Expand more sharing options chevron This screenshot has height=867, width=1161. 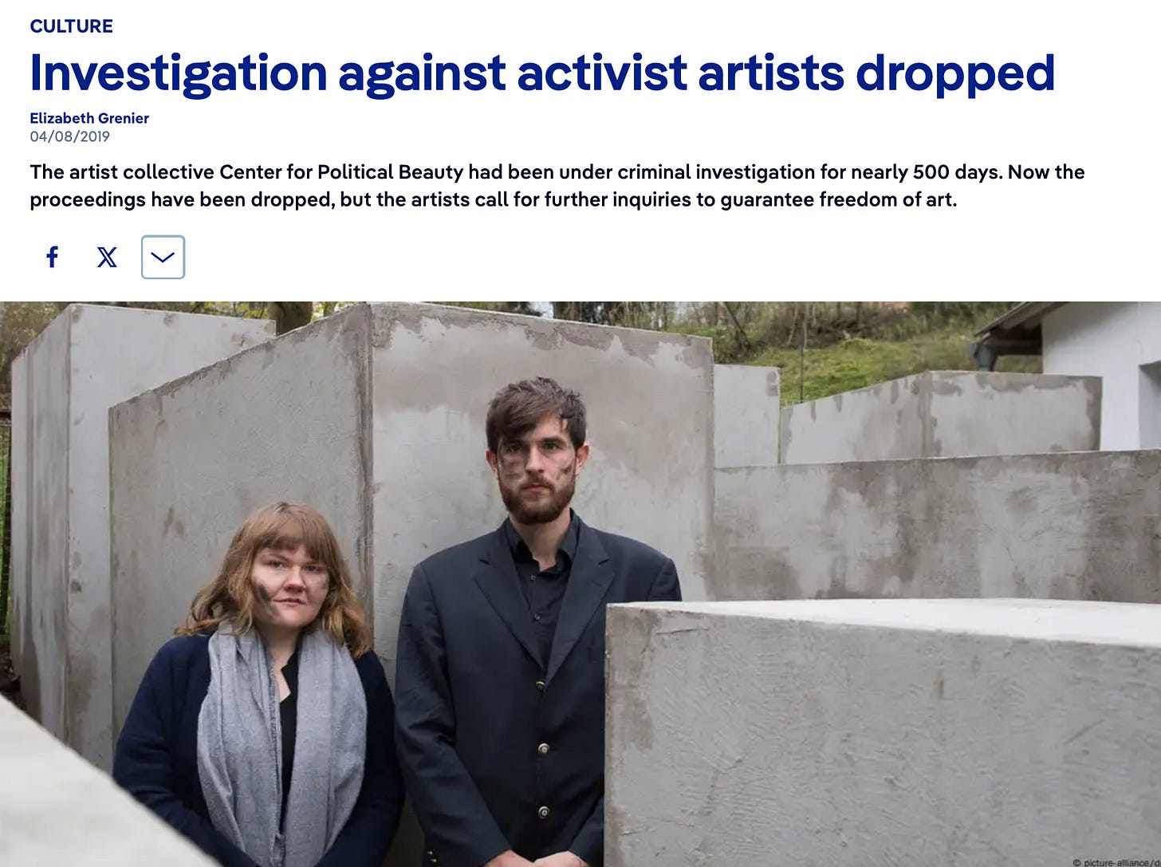click(x=163, y=257)
